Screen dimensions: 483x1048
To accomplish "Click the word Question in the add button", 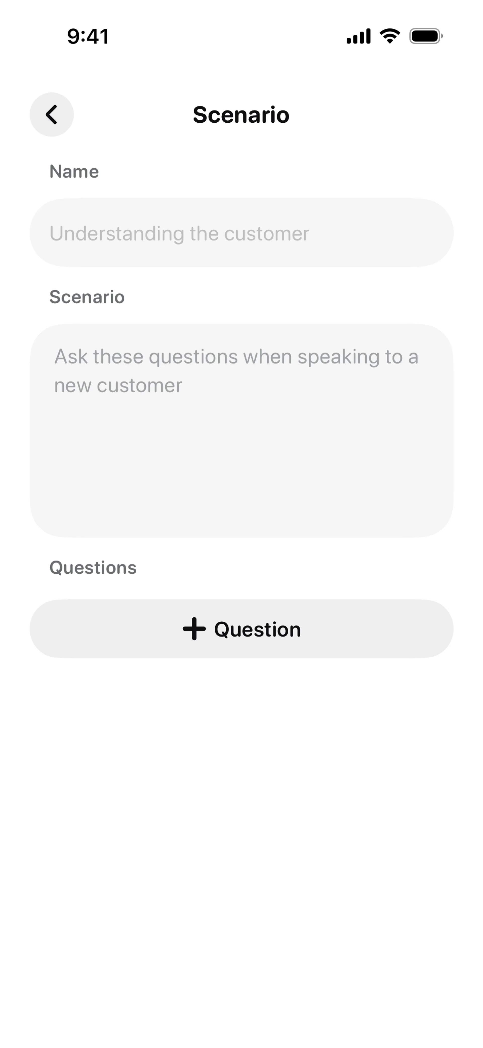I will 257,629.
